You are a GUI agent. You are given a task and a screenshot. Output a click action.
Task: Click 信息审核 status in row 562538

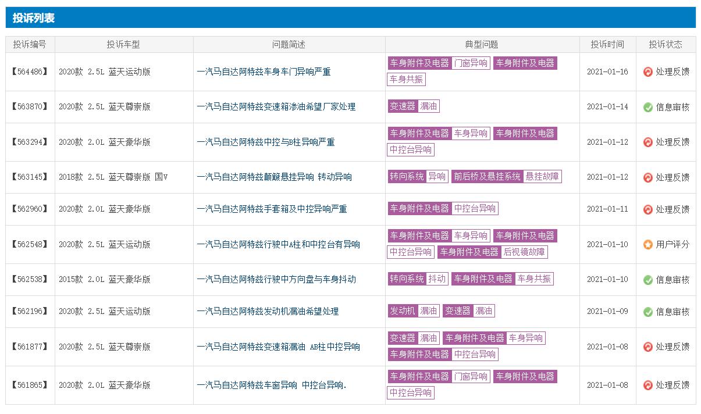672,280
